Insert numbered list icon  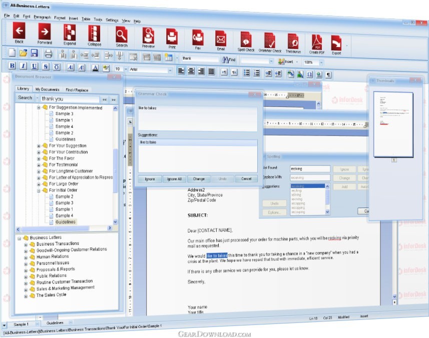click(x=256, y=73)
